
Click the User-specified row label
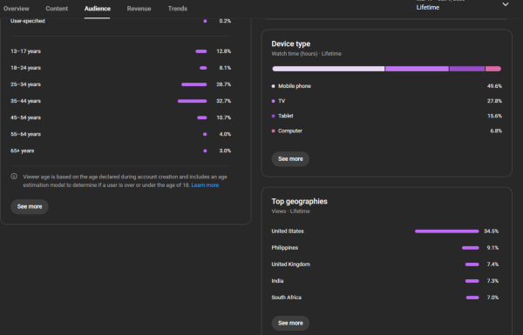coord(28,21)
